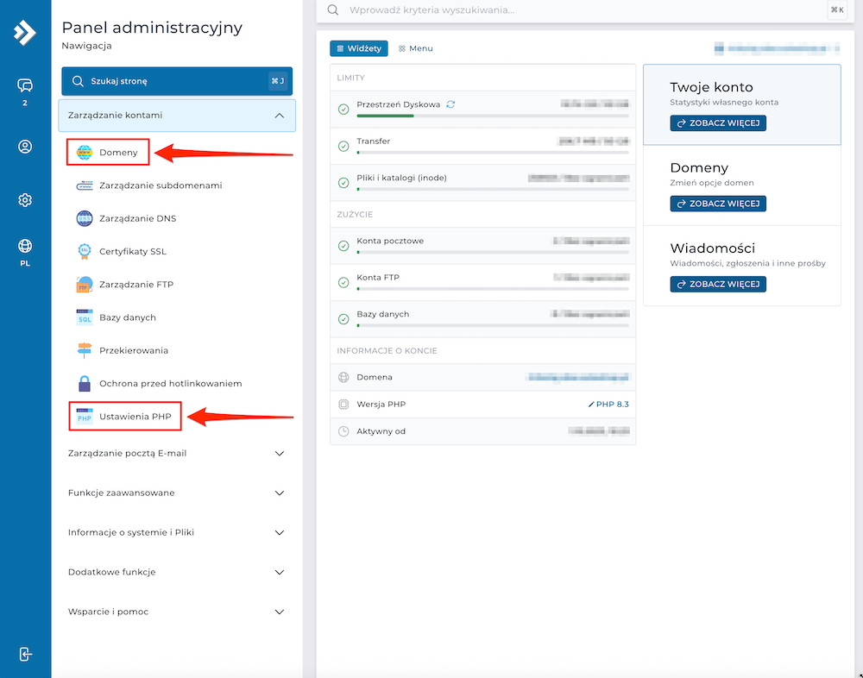Viewport: 863px width, 678px height.
Task: Expand Funkcje zaawansowane section
Action: (177, 493)
